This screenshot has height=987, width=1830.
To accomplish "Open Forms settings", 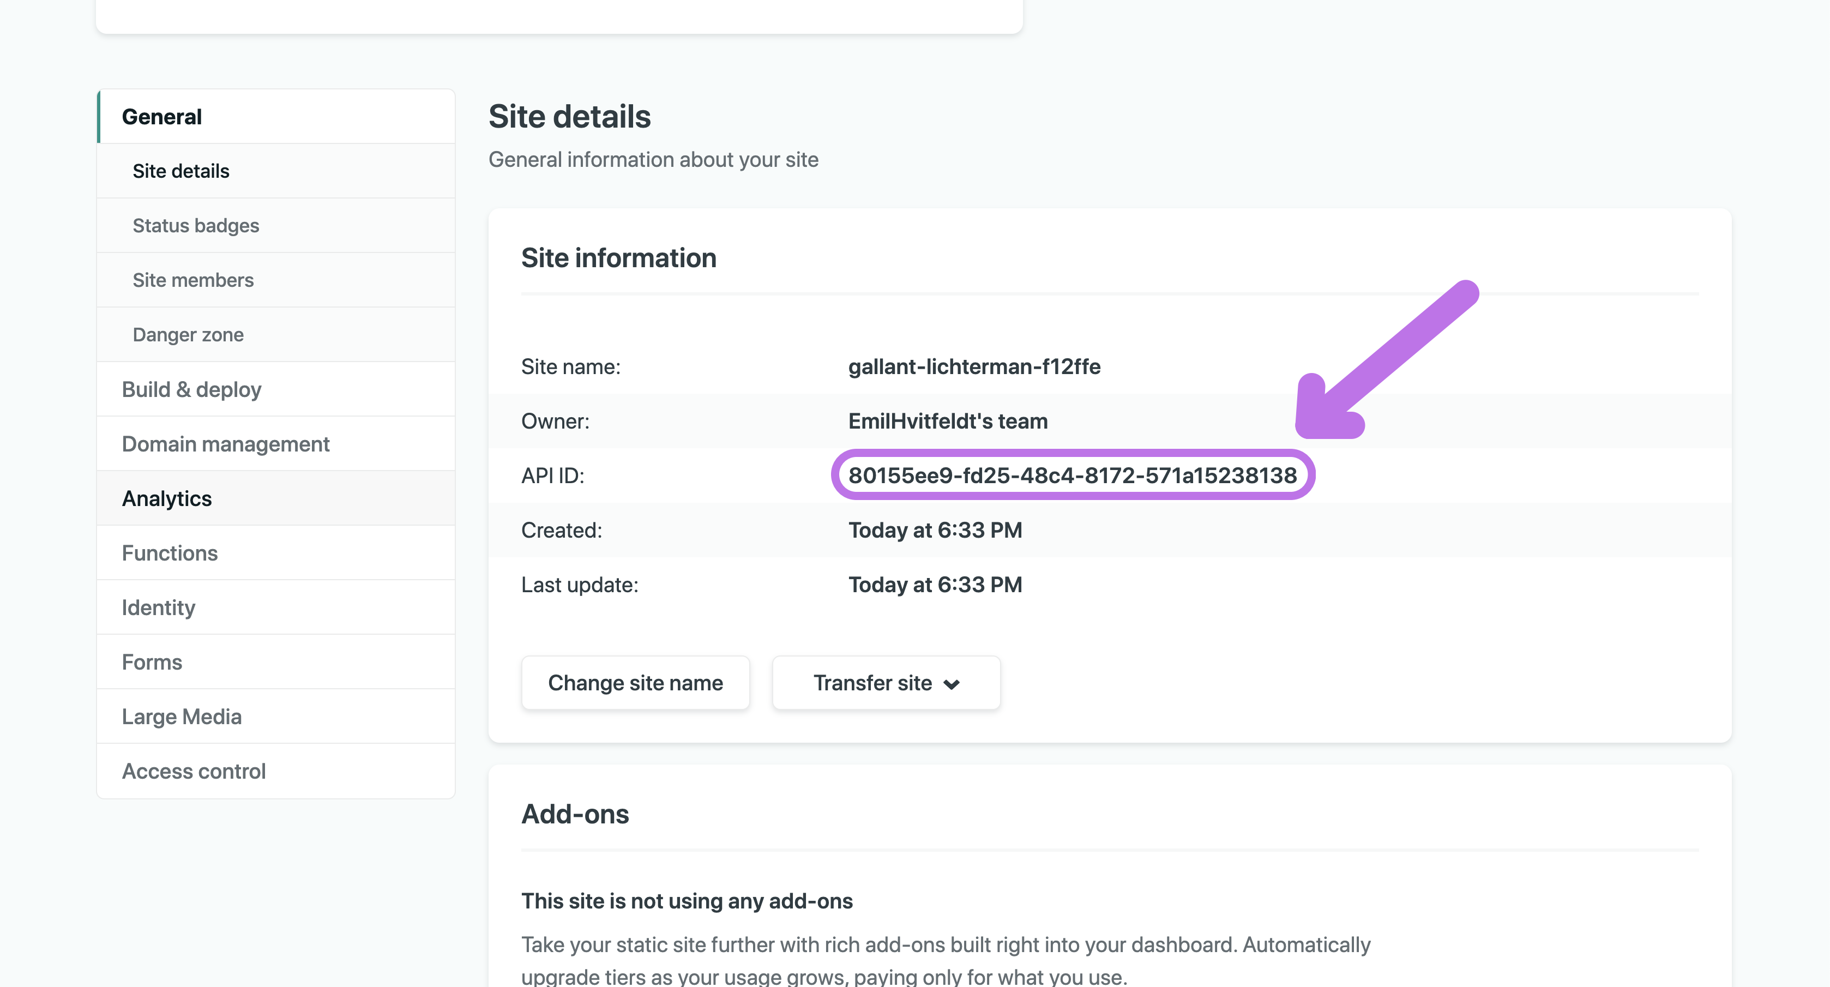I will click(x=275, y=662).
